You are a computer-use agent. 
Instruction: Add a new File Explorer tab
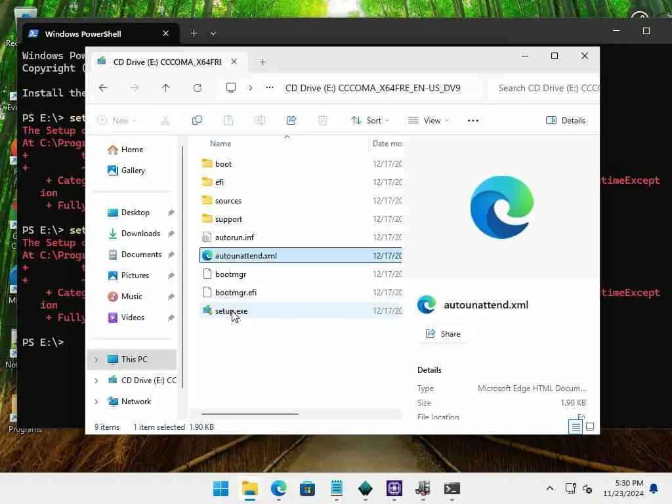(x=263, y=62)
